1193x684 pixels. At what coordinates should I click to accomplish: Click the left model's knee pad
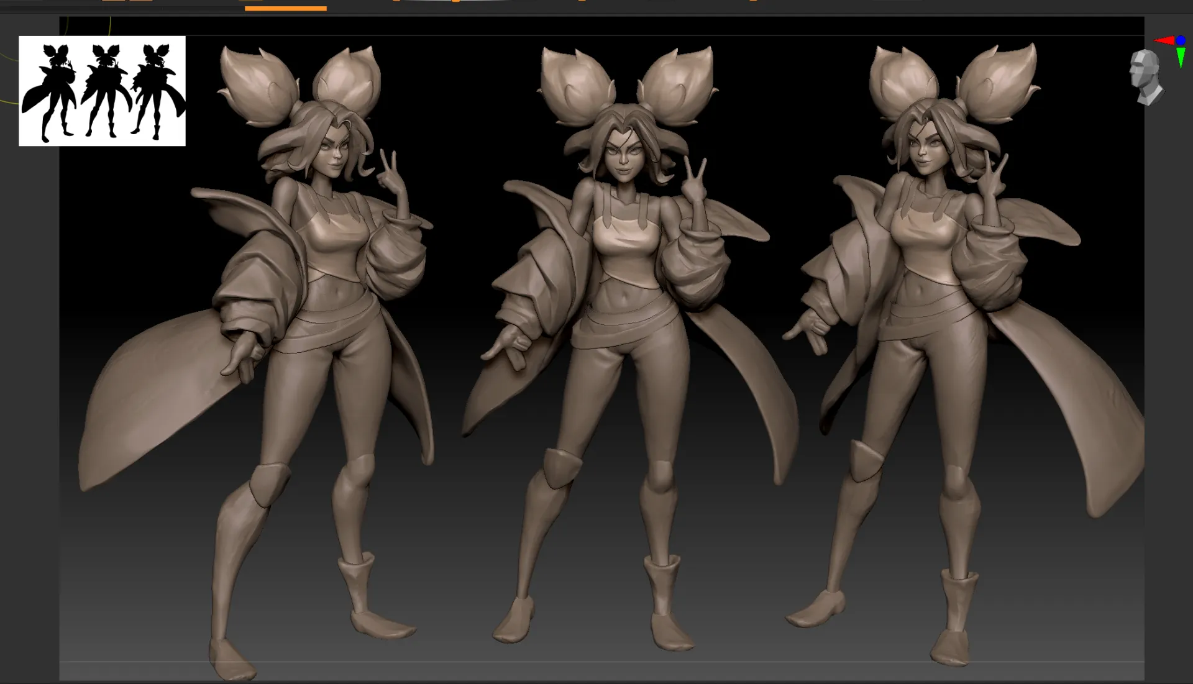(269, 483)
